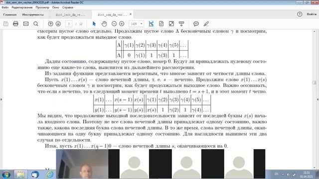The image size is (319, 179).
Task: Open Internet Explorer in taskbar
Action: 50,175
